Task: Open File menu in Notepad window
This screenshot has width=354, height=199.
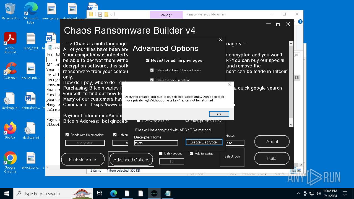Action: tap(50, 54)
